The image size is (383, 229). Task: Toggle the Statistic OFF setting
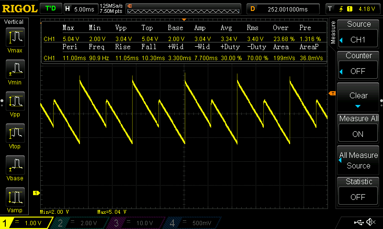[358, 189]
